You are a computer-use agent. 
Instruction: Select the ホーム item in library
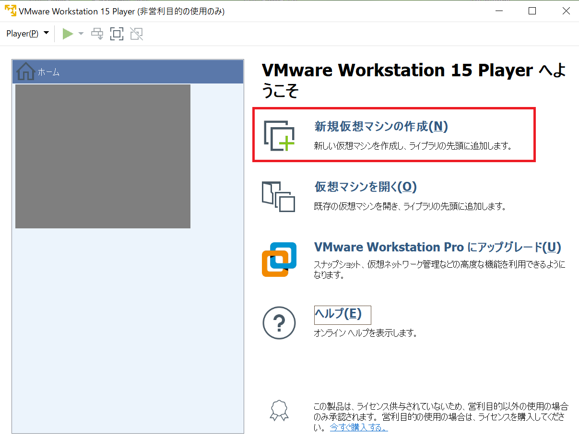(128, 72)
